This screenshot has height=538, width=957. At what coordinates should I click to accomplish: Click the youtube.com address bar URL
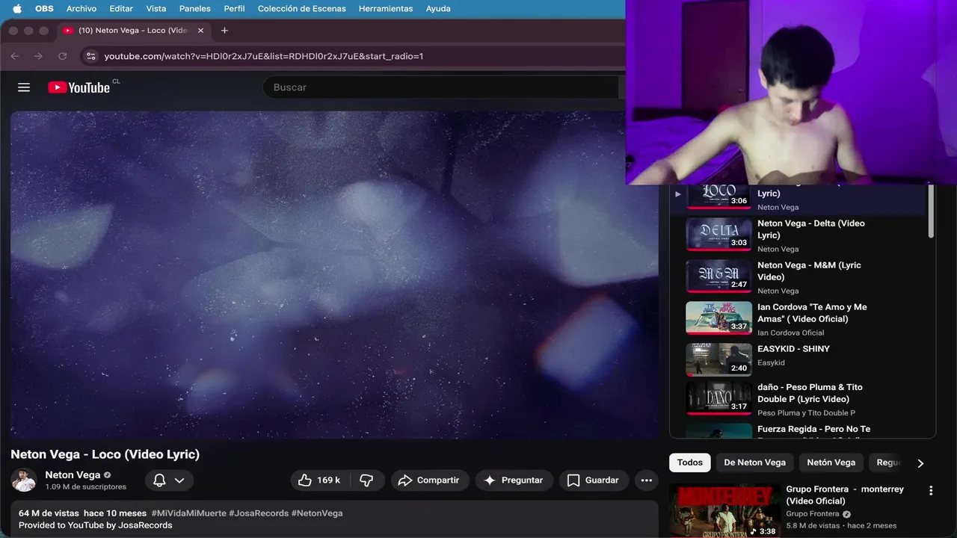coord(264,56)
